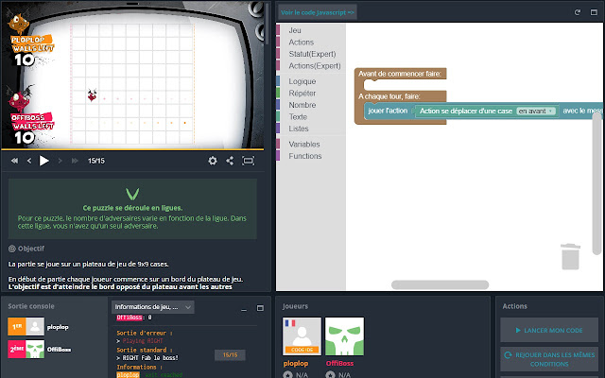
Task: Click green chevron in league notice
Action: (132, 194)
